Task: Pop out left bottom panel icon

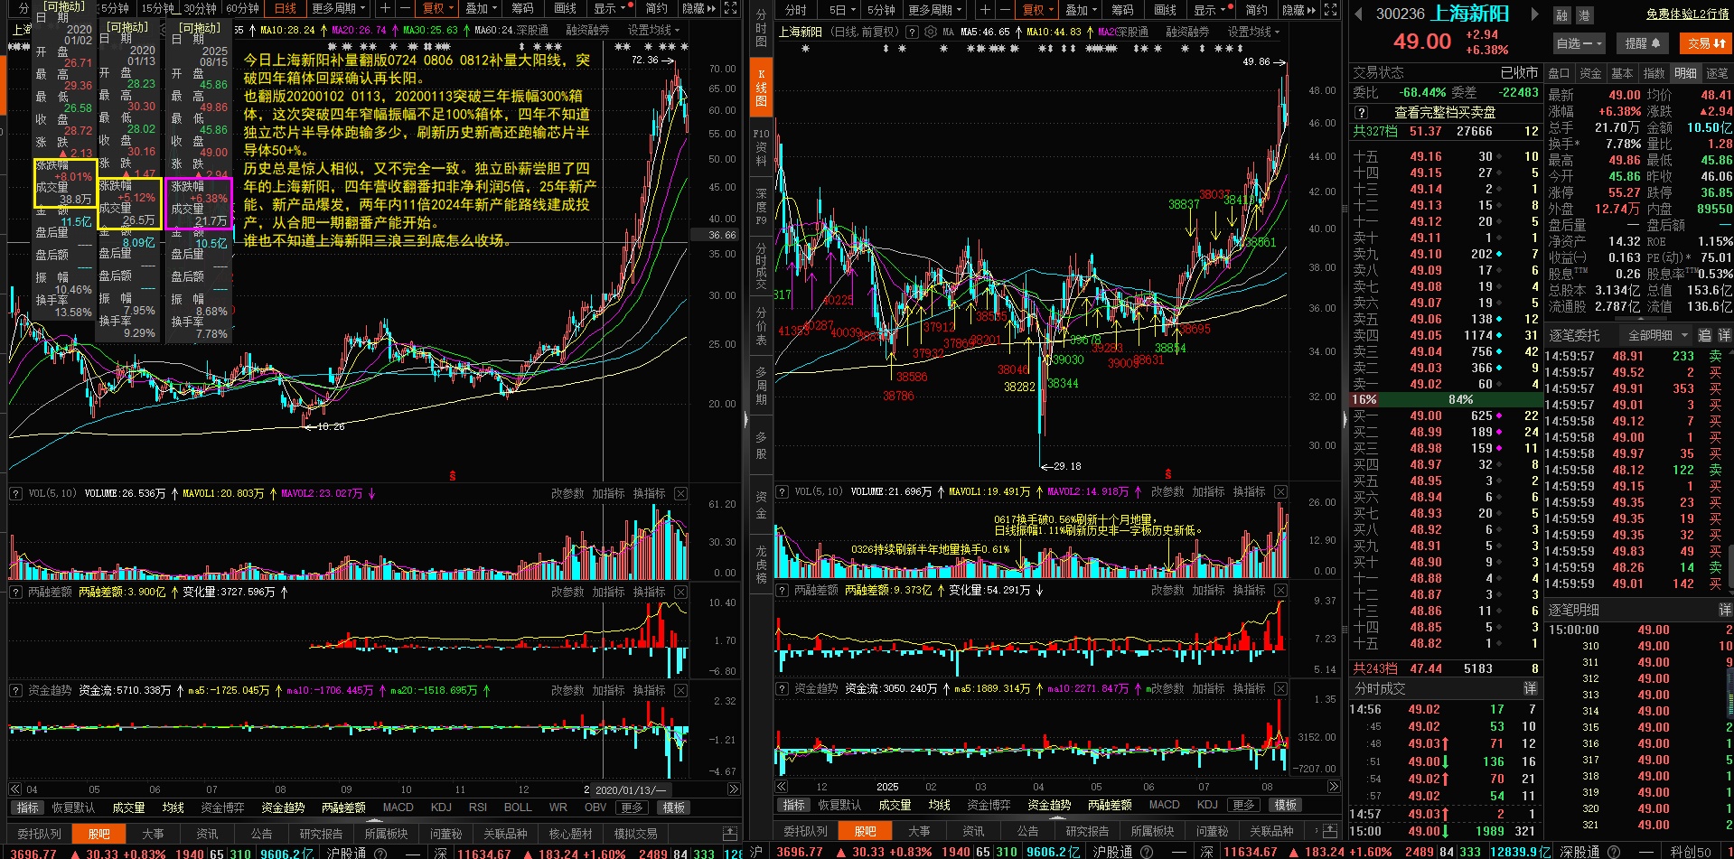Action: click(x=729, y=833)
